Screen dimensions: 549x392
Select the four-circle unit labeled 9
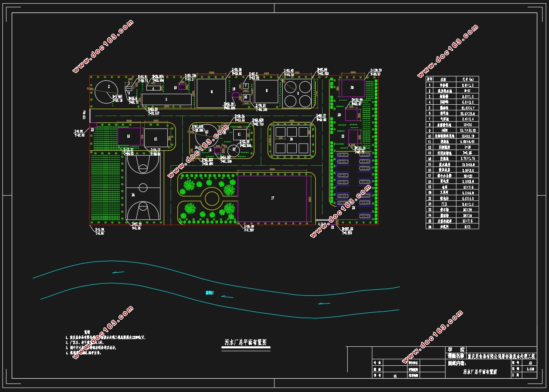[x=298, y=94]
